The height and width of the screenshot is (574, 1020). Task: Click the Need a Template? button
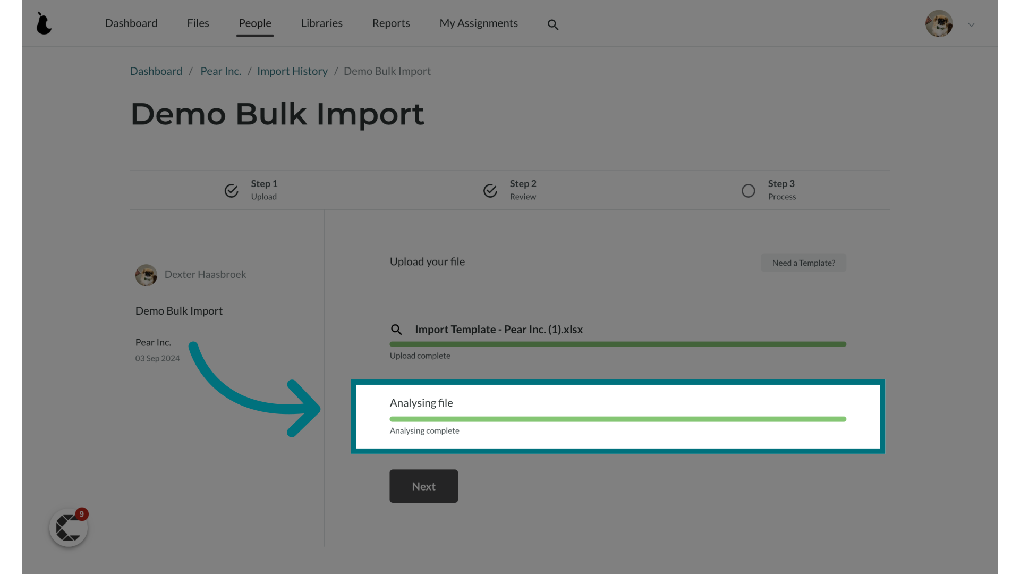[x=804, y=262]
